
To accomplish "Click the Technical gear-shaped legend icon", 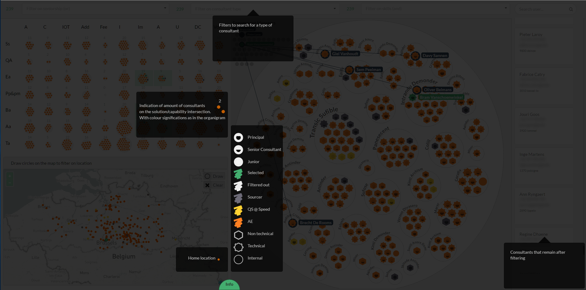I will (x=238, y=247).
